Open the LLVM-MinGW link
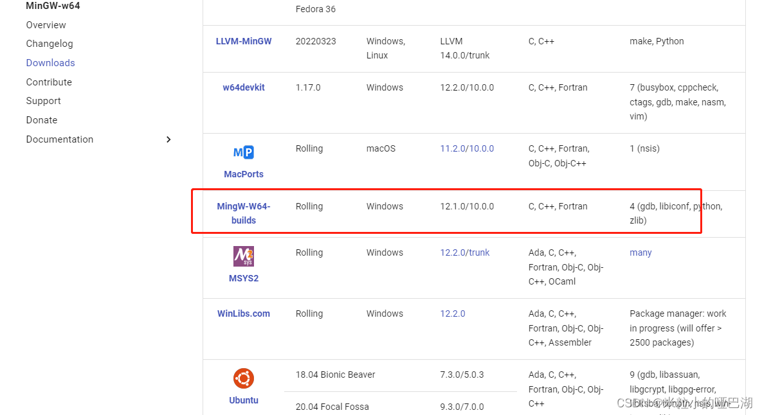Image resolution: width=762 pixels, height=415 pixels. [x=244, y=41]
